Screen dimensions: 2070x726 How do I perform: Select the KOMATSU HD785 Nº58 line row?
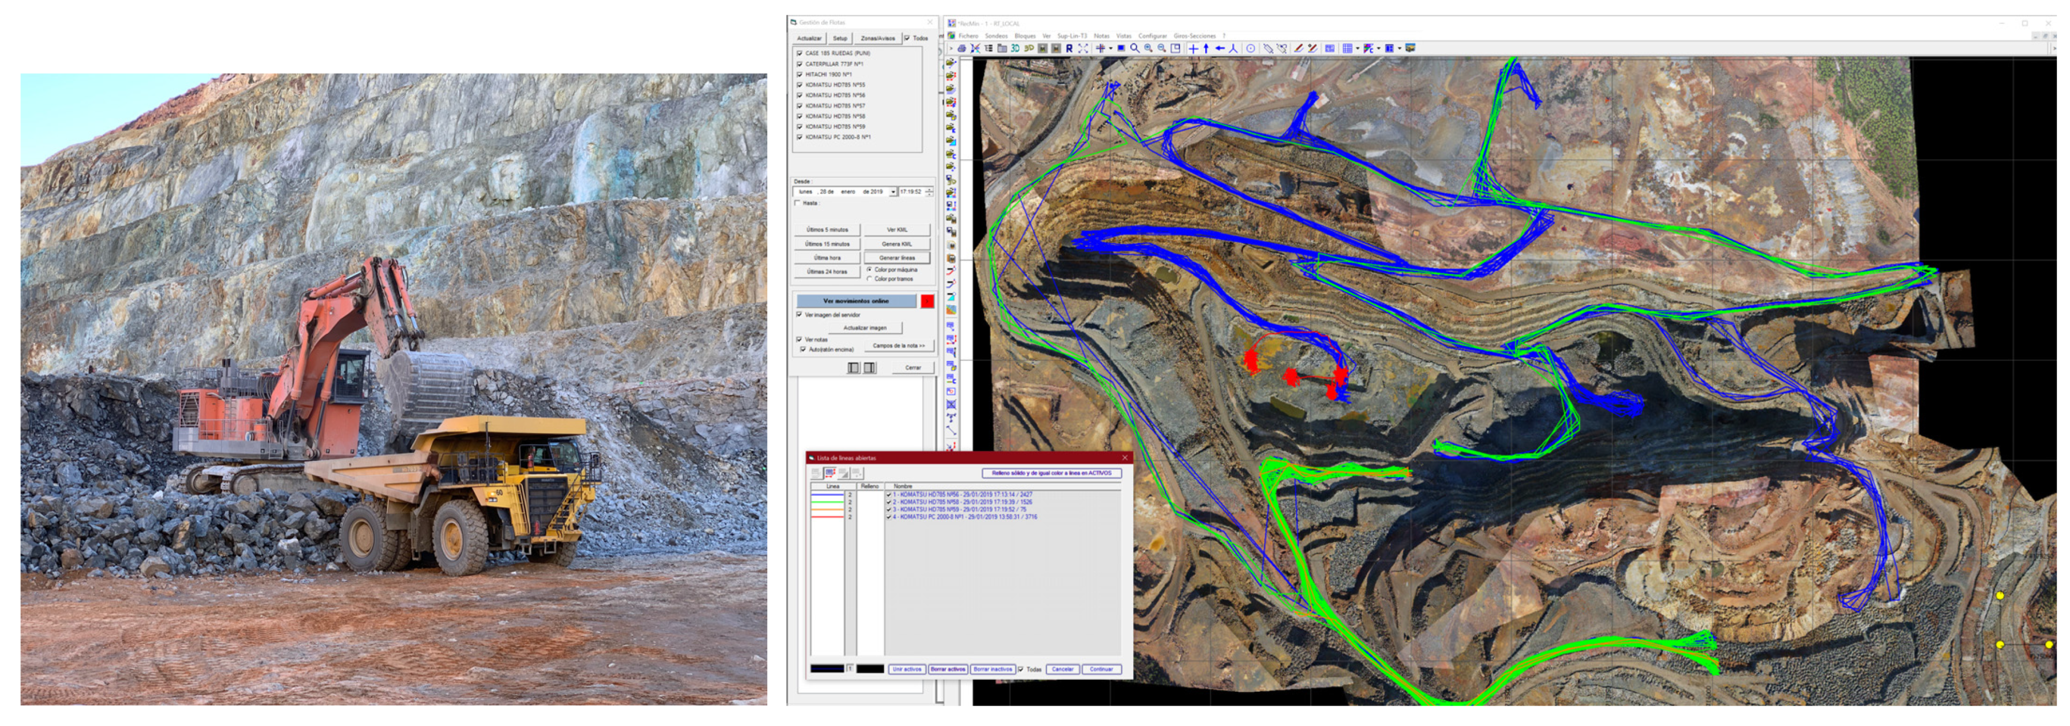(x=962, y=502)
